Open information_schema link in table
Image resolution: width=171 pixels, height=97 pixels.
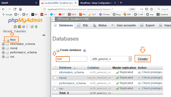coord(71,72)
